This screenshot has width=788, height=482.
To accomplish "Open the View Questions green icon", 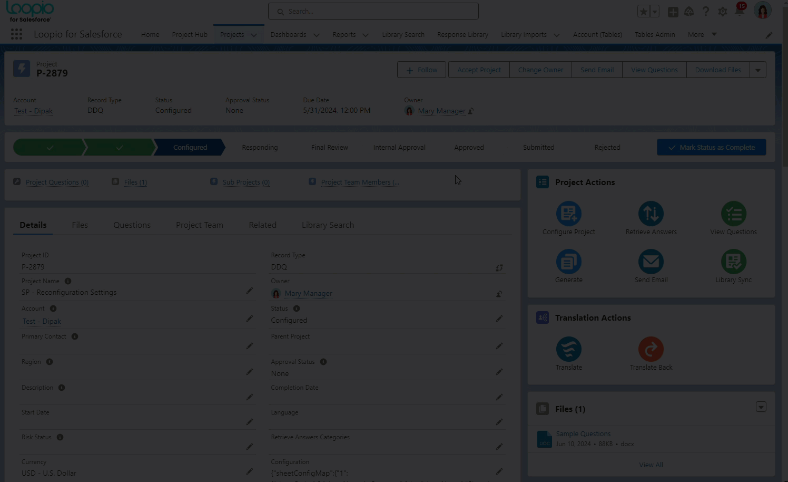I will pyautogui.click(x=733, y=214).
